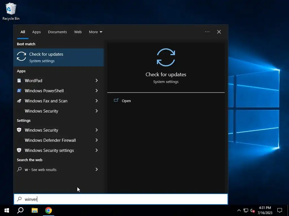
Task: Click the large Check for updates preview icon
Action: click(x=166, y=57)
